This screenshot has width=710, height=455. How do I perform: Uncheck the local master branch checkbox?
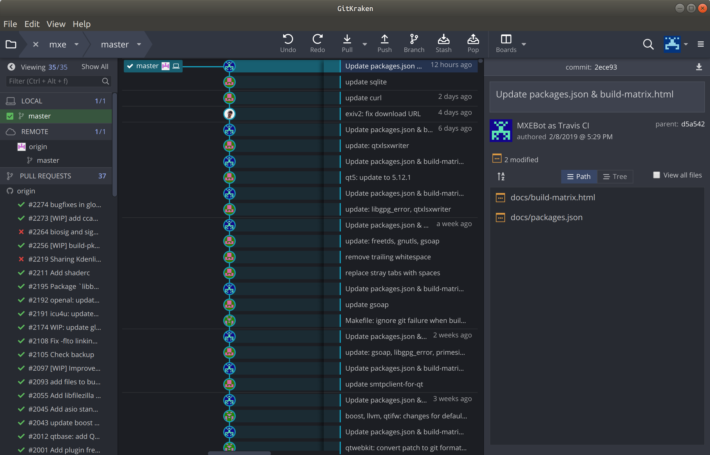pyautogui.click(x=10, y=116)
